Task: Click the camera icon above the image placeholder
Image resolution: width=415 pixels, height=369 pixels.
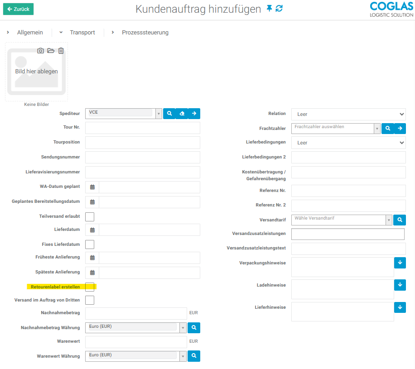Action: tap(40, 51)
